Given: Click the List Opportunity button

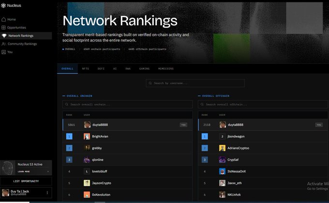Looking at the screenshot, I should pyautogui.click(x=26, y=181).
